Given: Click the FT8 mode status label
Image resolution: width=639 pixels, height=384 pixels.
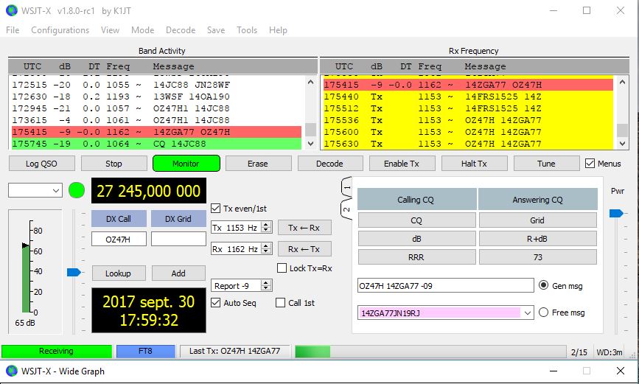Looking at the screenshot, I should [x=145, y=351].
